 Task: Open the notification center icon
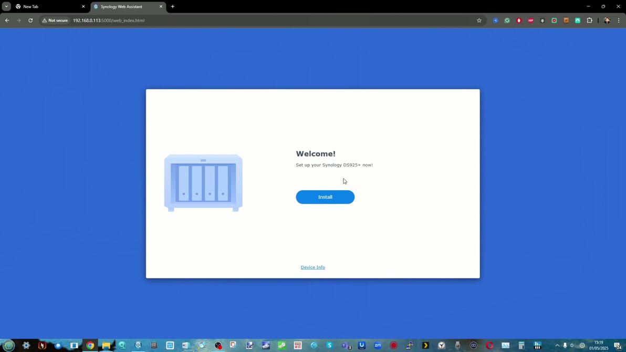point(618,345)
